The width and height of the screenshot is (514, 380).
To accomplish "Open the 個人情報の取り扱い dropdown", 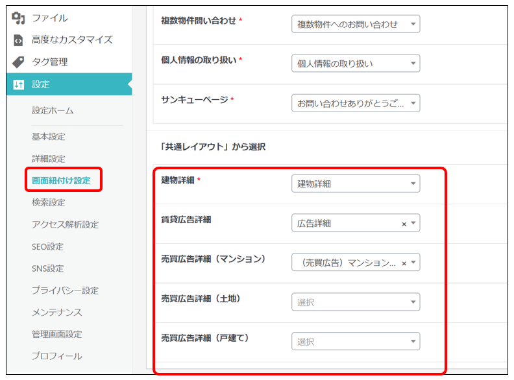I will click(x=355, y=64).
